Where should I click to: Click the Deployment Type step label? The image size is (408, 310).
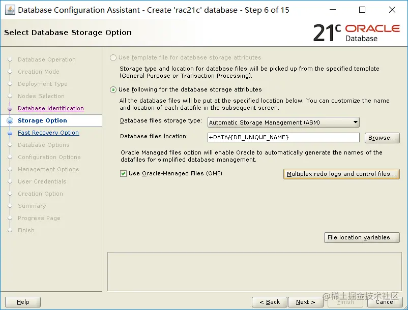pos(42,84)
